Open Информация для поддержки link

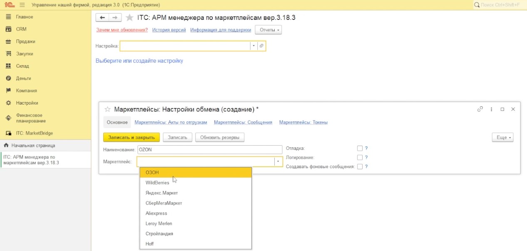coord(221,30)
